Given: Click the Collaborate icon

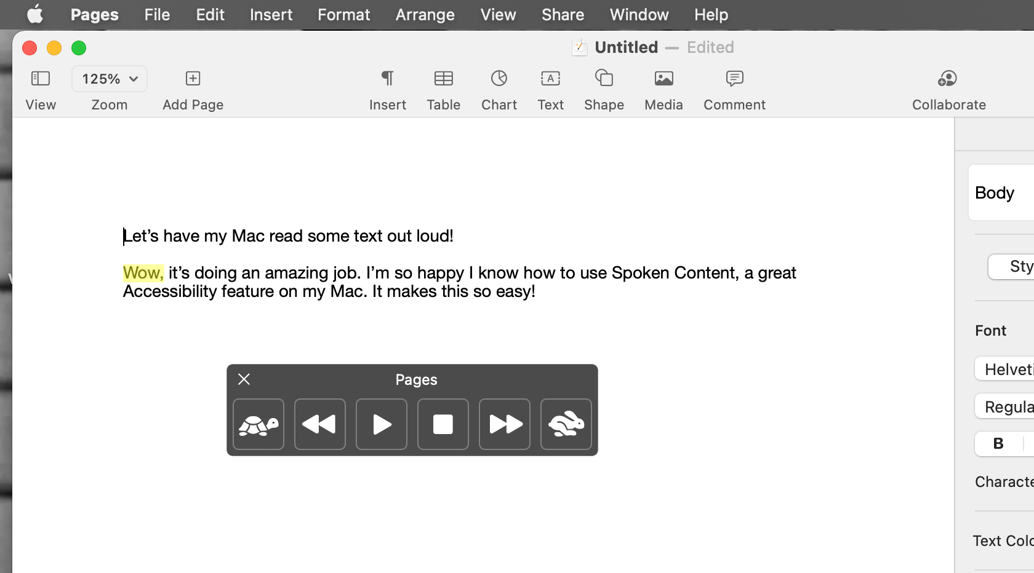Looking at the screenshot, I should [x=947, y=79].
